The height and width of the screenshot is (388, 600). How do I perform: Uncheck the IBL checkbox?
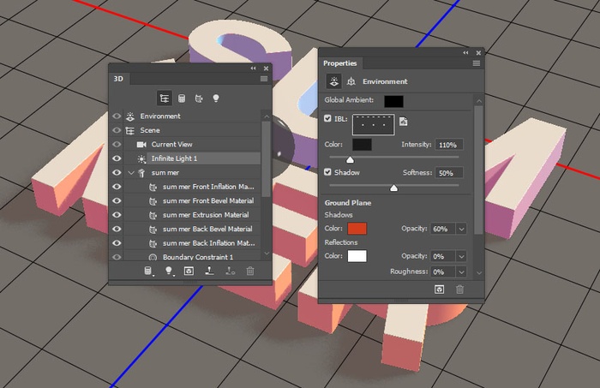coord(328,118)
